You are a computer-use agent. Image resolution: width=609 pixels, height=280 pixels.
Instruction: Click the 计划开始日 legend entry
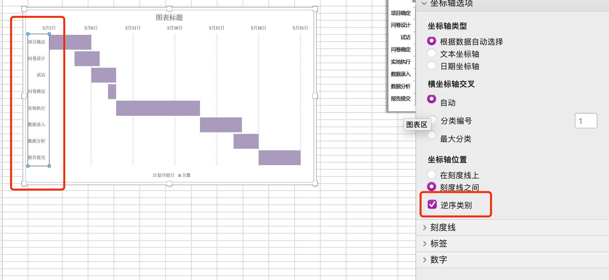tap(164, 175)
